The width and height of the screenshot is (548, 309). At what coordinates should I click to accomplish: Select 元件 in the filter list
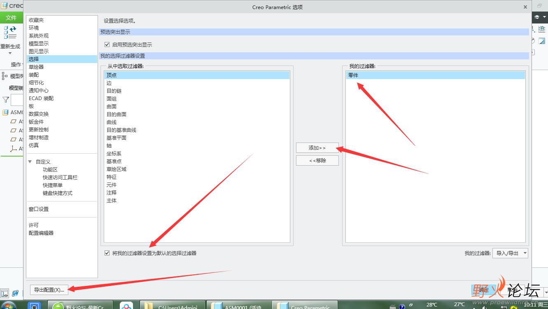tap(197, 185)
